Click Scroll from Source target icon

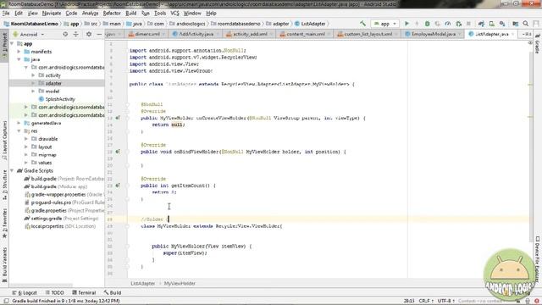[x=65, y=34]
